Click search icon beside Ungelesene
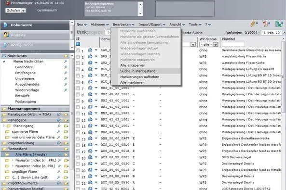 tap(66, 78)
